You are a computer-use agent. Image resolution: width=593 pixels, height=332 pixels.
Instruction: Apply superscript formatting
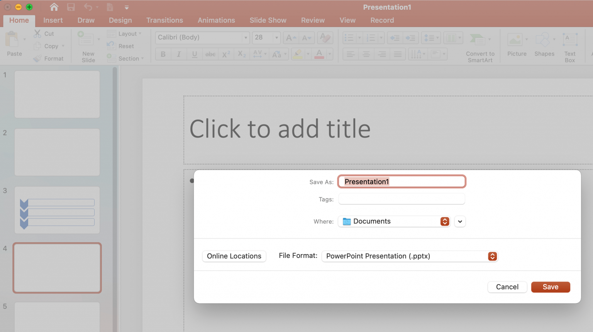pyautogui.click(x=225, y=54)
